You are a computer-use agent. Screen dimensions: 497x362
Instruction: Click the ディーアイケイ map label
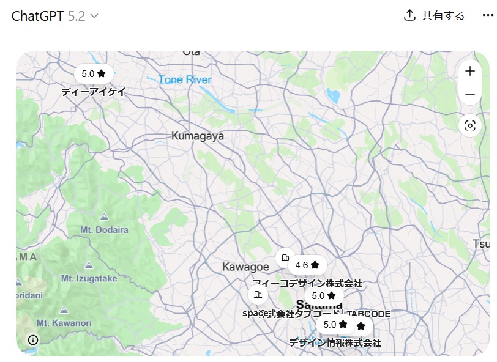(93, 92)
